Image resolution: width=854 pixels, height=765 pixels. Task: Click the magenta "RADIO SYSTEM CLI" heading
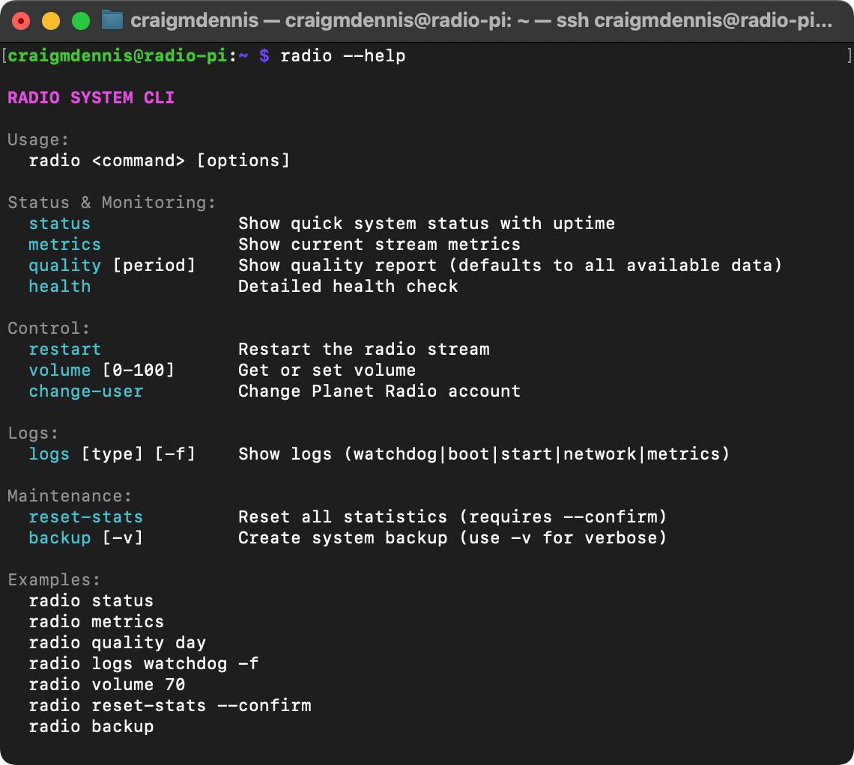(91, 98)
